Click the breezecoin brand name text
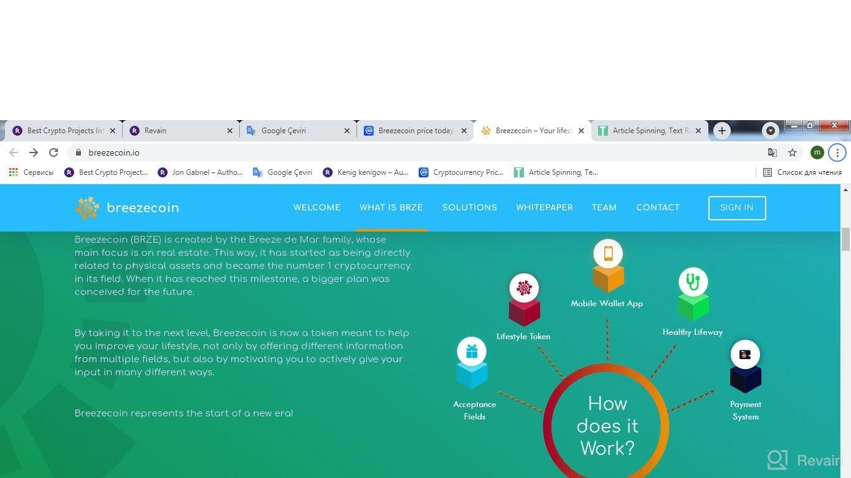The image size is (851, 478). pyautogui.click(x=143, y=208)
